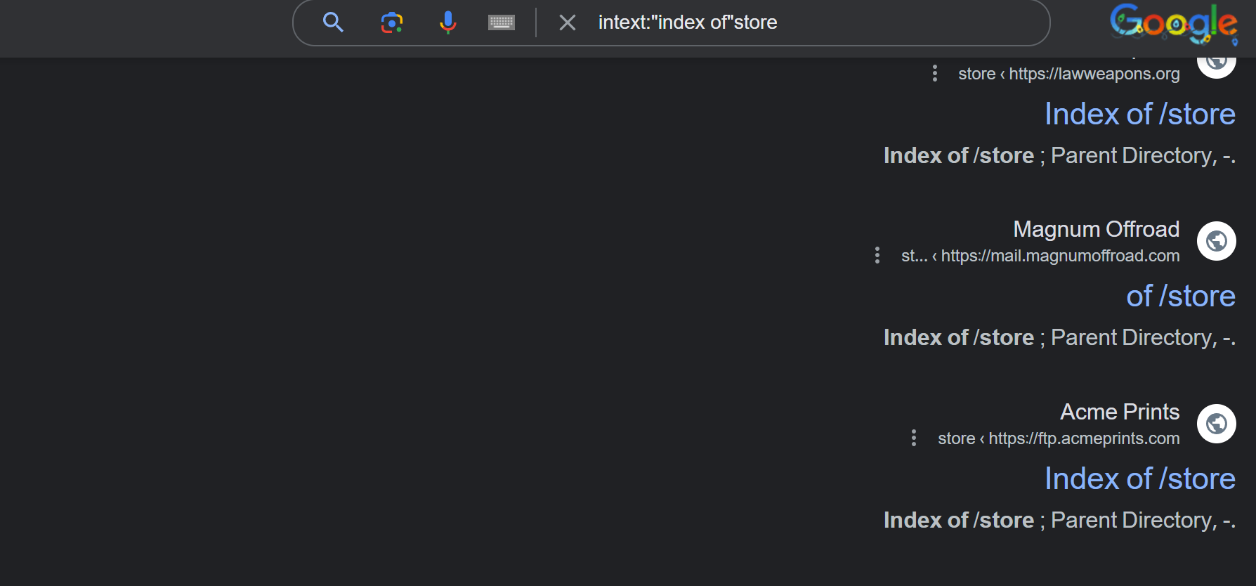Click Magnum Offroad site name

1096,229
